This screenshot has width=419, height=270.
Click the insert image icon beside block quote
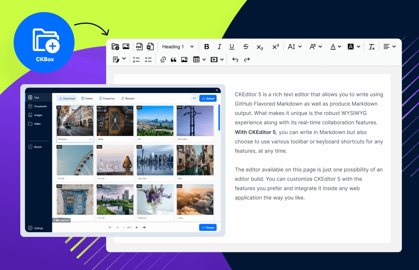184,60
